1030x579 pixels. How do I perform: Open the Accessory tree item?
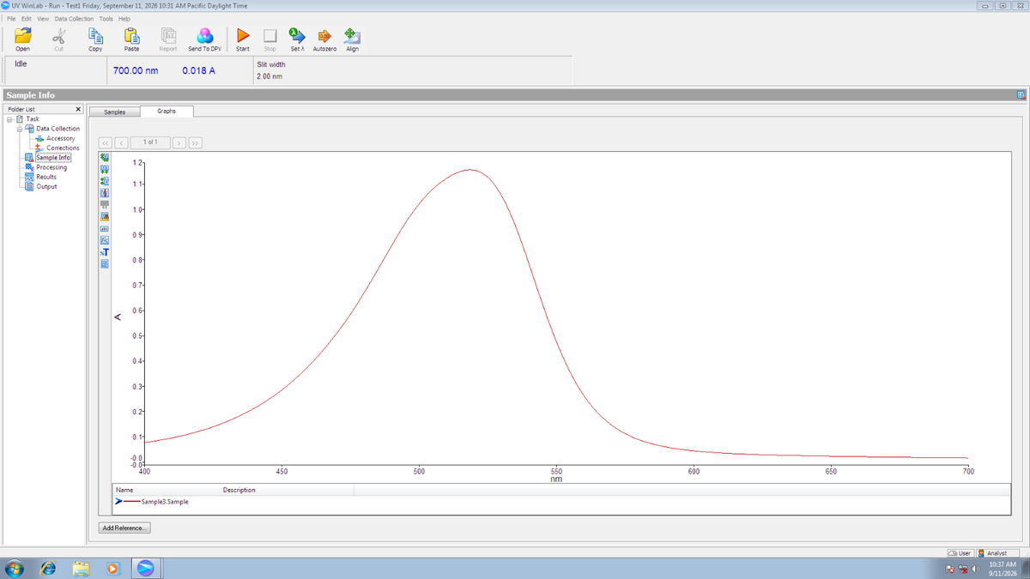60,138
